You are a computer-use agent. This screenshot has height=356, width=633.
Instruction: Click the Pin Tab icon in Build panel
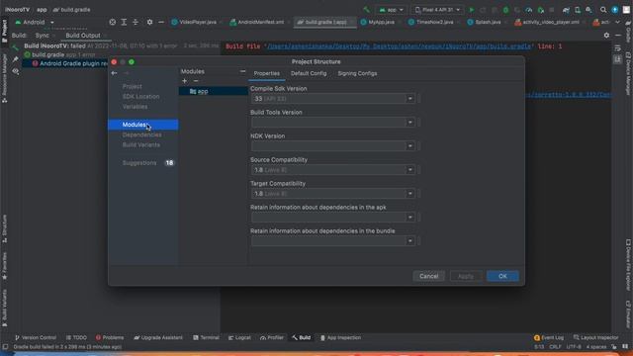pos(16,59)
